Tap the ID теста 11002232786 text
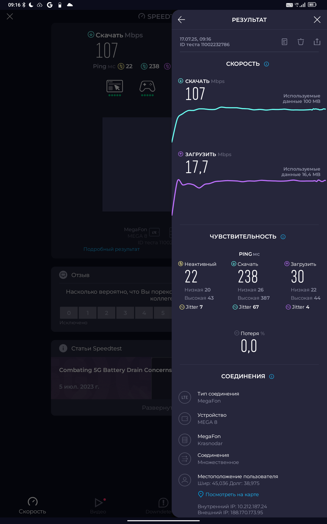Viewport: 327px width, 524px height. coord(205,44)
